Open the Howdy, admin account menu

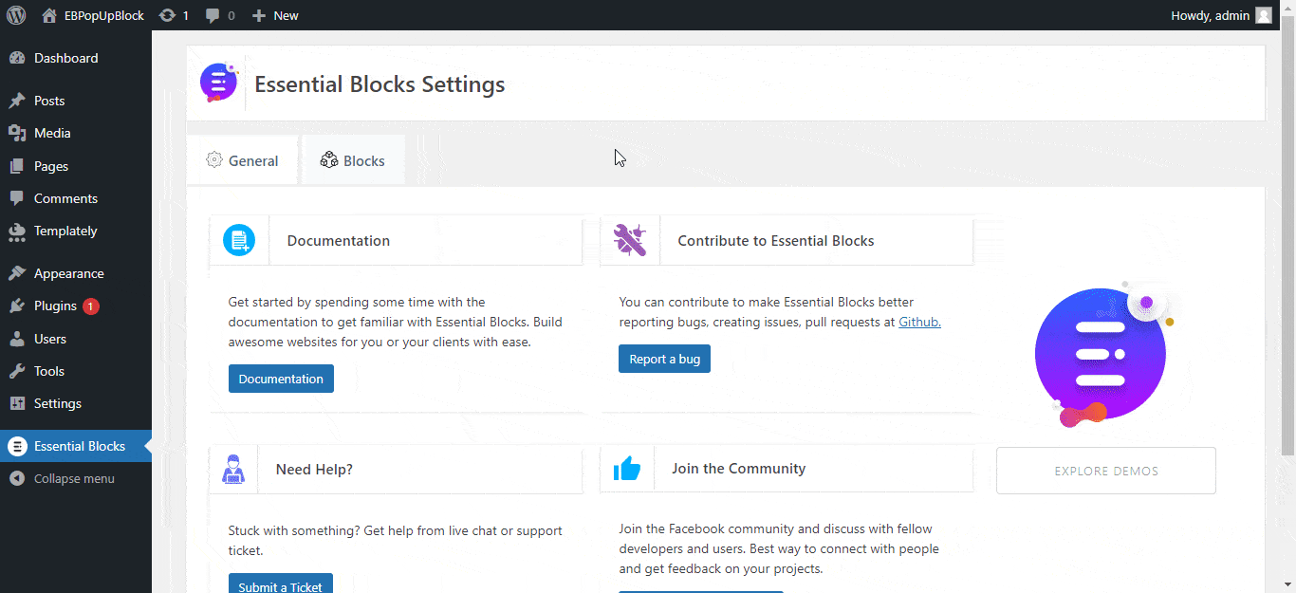tap(1222, 15)
